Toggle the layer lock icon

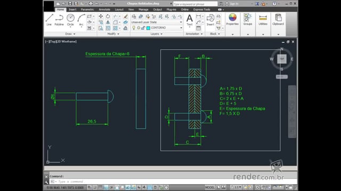tap(143, 28)
